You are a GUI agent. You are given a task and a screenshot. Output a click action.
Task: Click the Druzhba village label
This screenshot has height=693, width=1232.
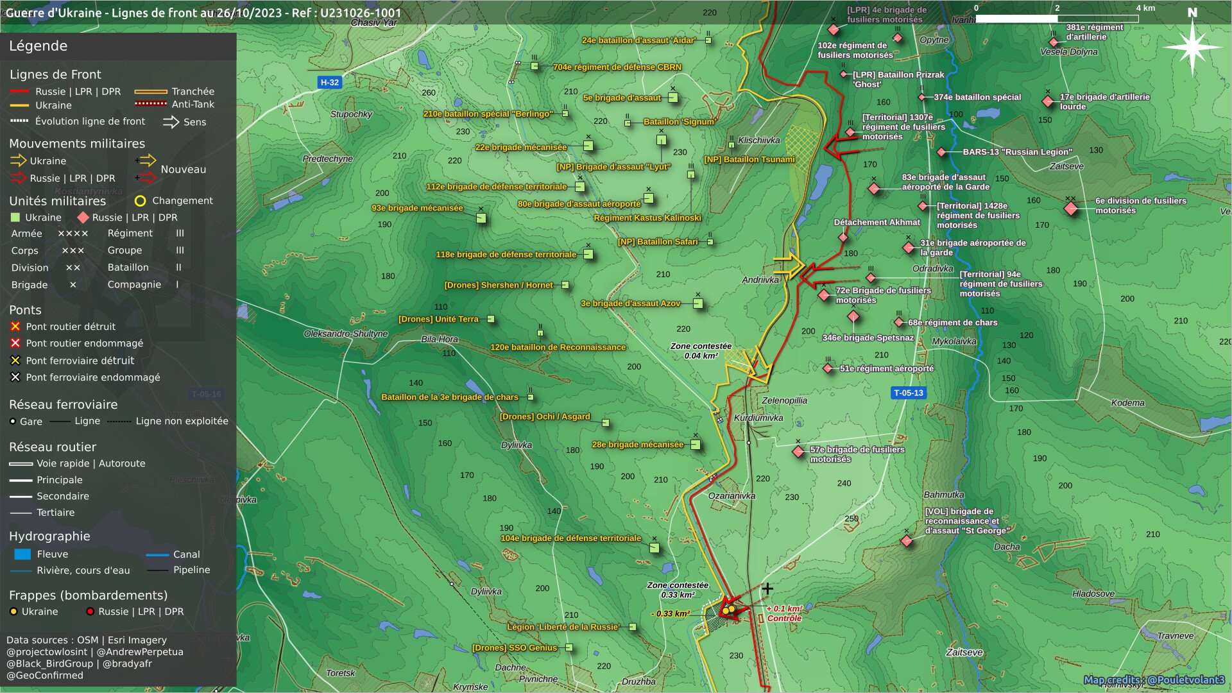coord(638,681)
